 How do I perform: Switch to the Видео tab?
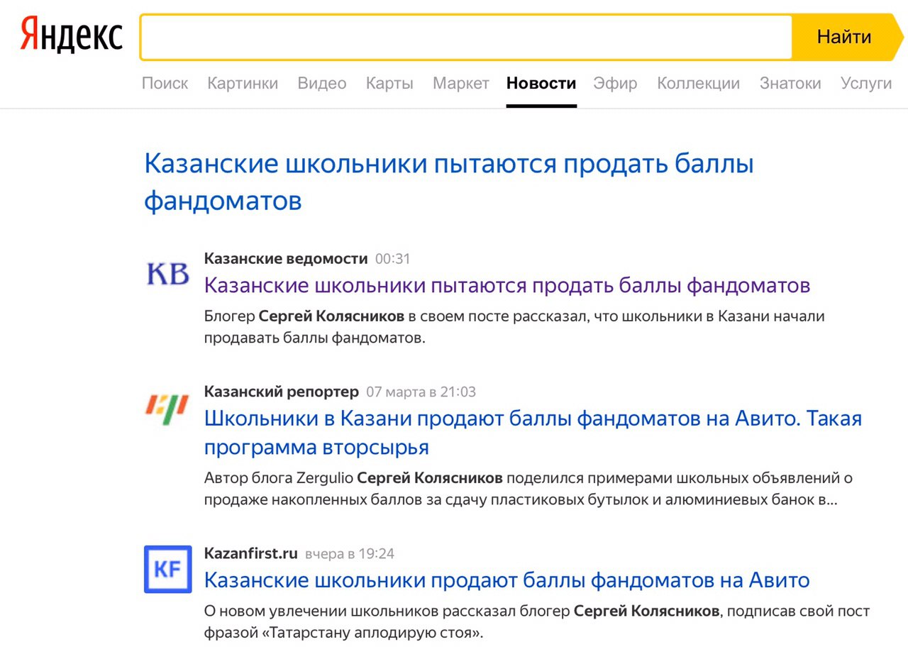[322, 84]
